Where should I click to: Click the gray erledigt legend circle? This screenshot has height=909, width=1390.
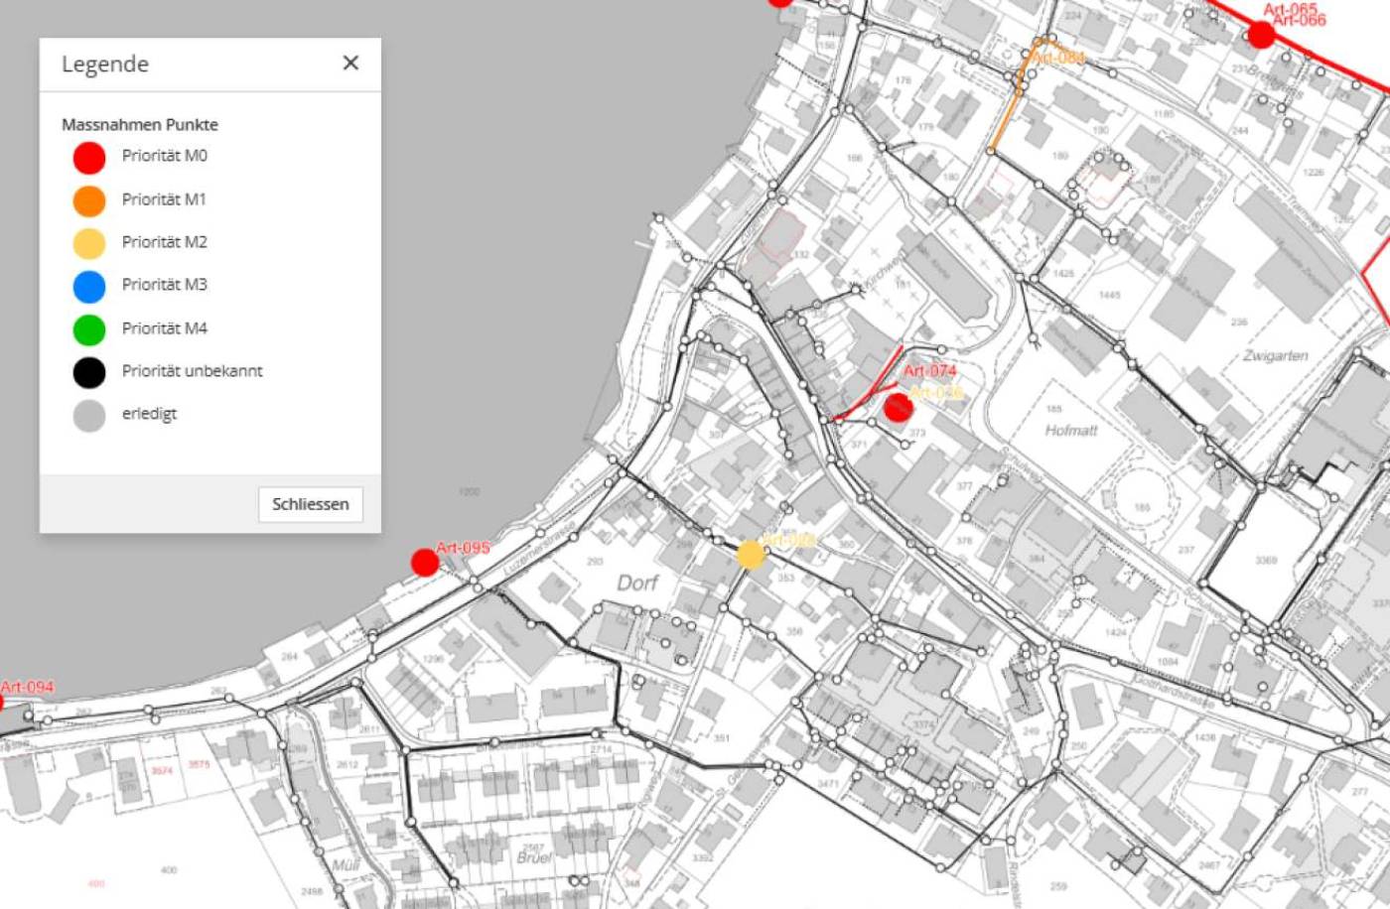pyautogui.click(x=89, y=416)
